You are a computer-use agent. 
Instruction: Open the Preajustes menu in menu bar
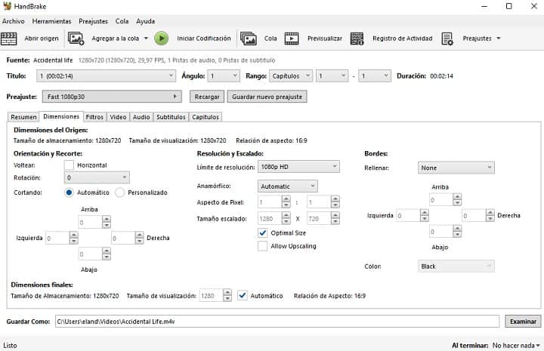(x=94, y=21)
